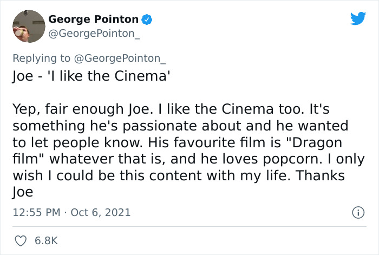Viewport: 379px width, 255px height.
Task: Open George Pointon's profile picture
Action: [x=28, y=27]
